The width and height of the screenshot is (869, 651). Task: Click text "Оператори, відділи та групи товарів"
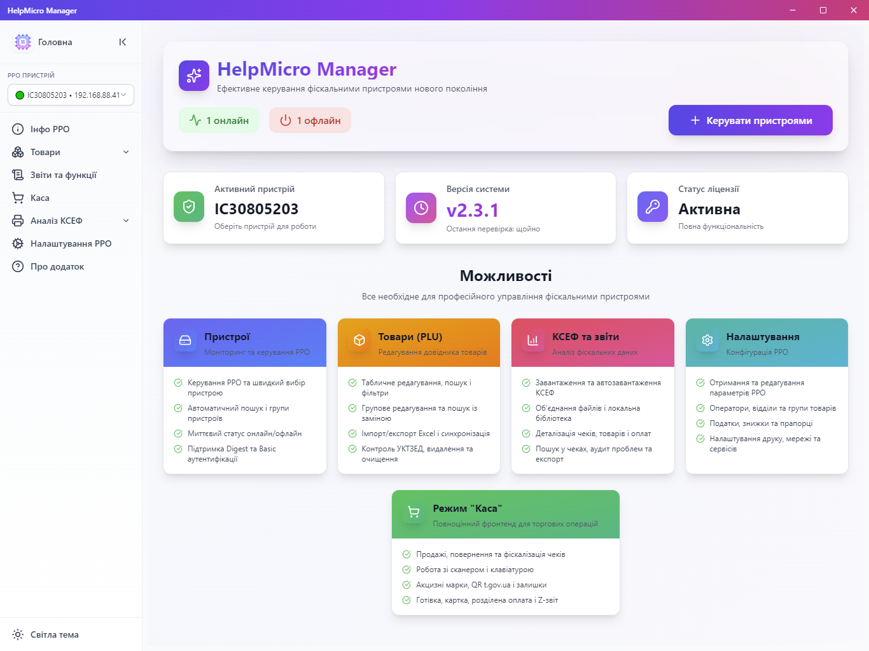(x=773, y=408)
